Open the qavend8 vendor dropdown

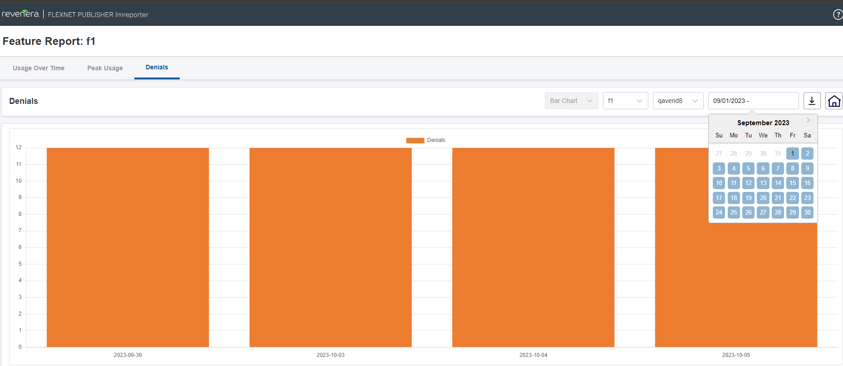[x=678, y=101]
